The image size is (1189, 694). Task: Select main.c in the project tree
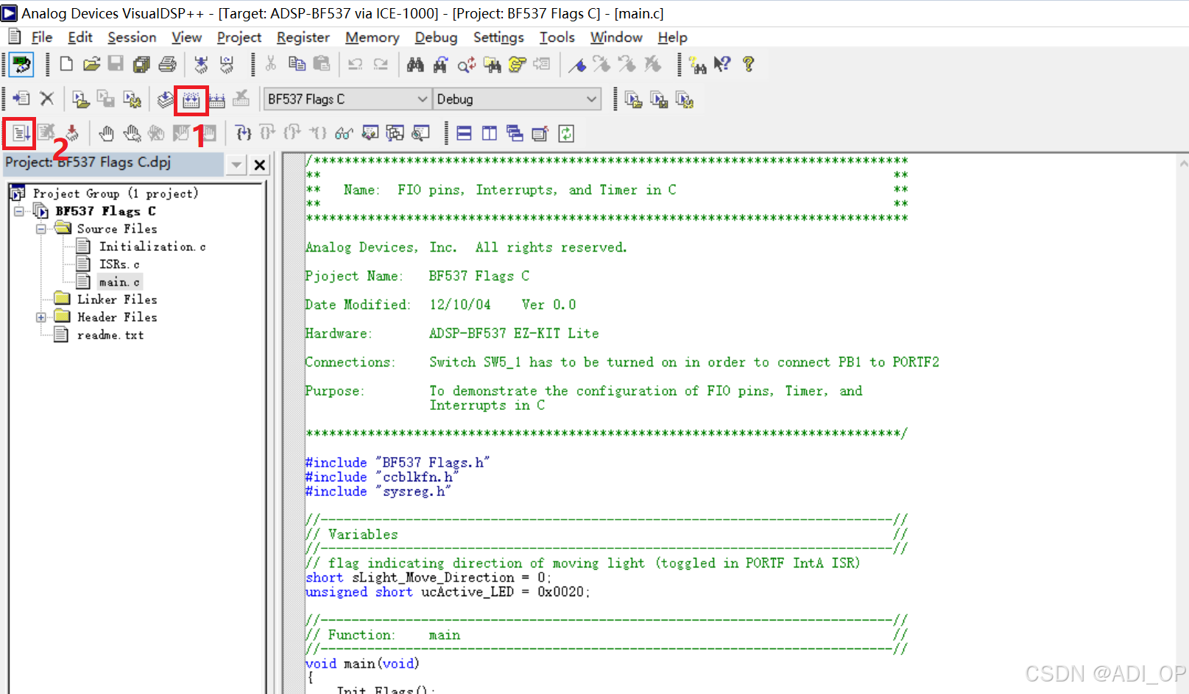(x=119, y=282)
